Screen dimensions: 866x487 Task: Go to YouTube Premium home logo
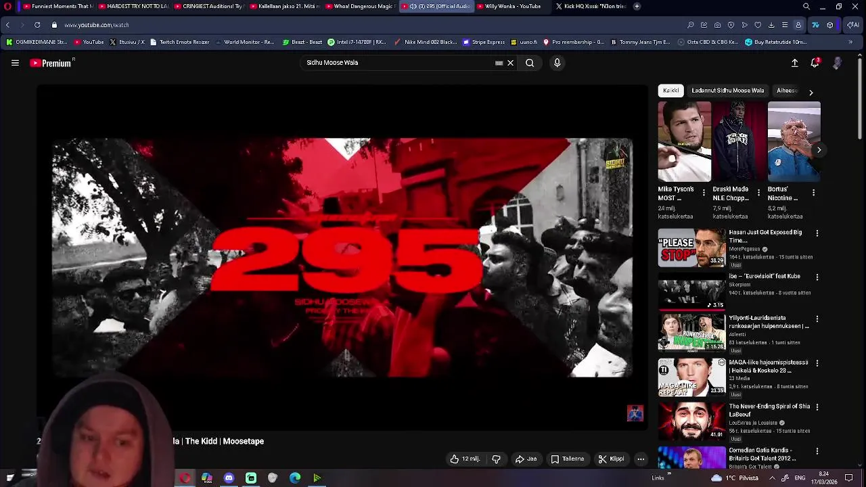point(51,63)
